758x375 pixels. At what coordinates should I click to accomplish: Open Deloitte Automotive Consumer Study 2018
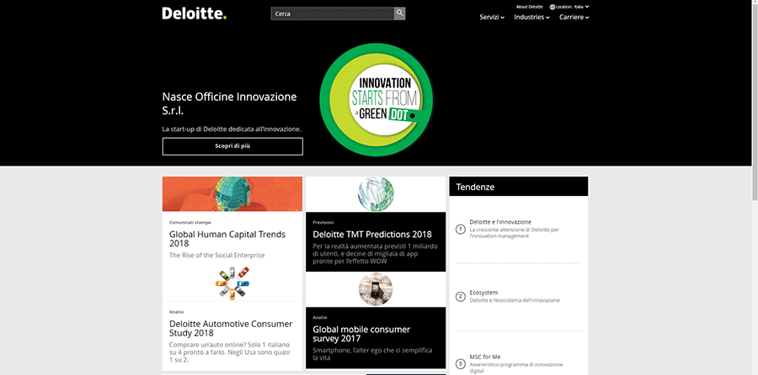pos(231,328)
